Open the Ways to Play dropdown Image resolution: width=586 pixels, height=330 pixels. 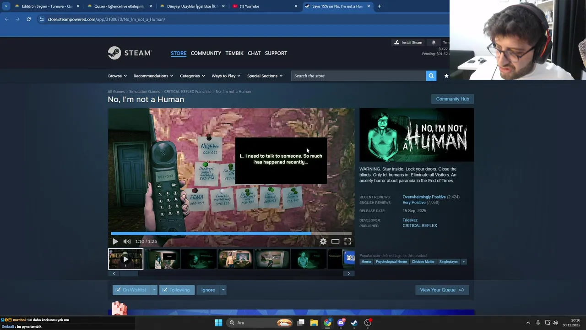(x=226, y=76)
